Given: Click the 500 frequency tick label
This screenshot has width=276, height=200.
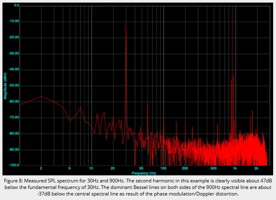Looking at the screenshot, I should point(213,169).
